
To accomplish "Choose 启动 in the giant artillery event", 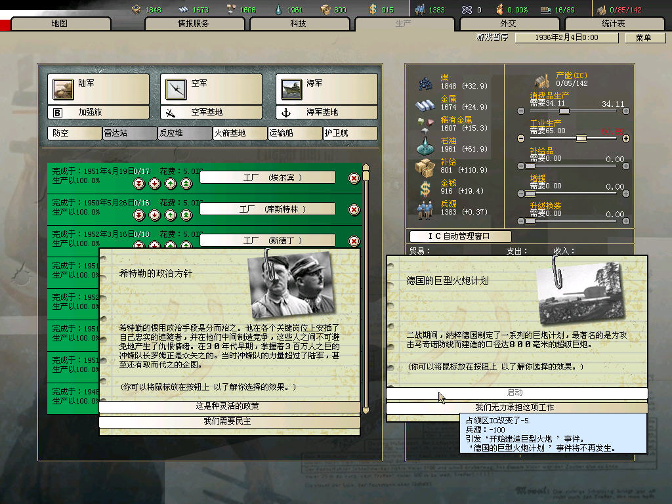I will pos(517,392).
